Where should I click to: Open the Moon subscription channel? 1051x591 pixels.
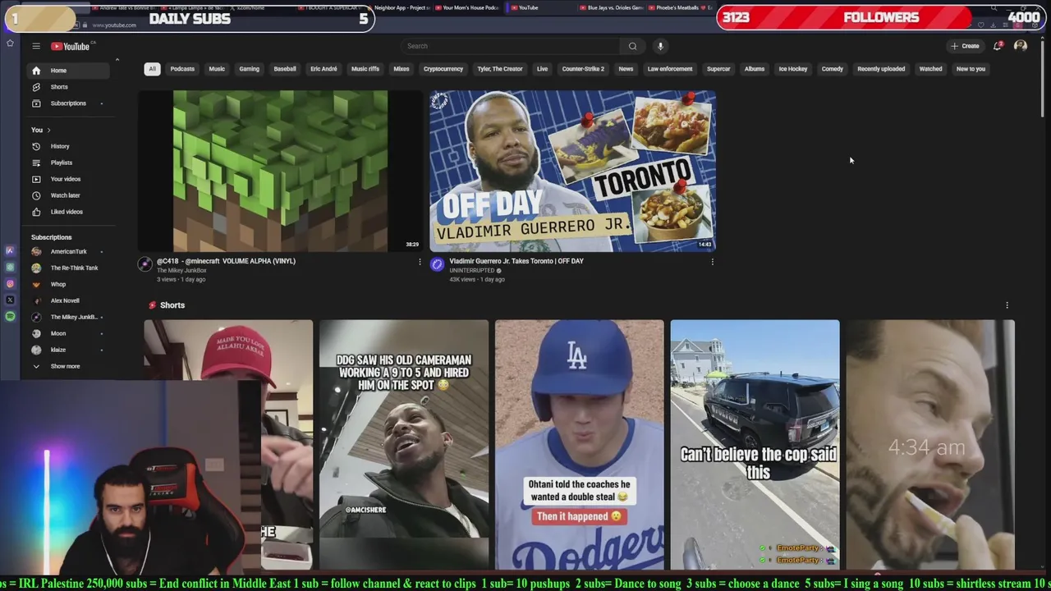click(69, 333)
